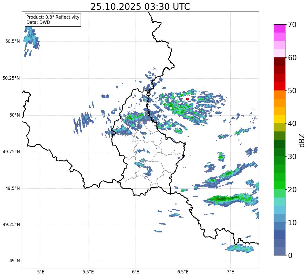This screenshot has height=277, width=308.
Task: Click the longitude label "6.5°E"
Action: pyautogui.click(x=183, y=272)
